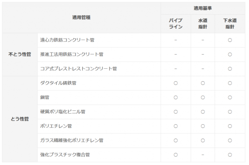Select the 下水道指針 column header

(230, 24)
